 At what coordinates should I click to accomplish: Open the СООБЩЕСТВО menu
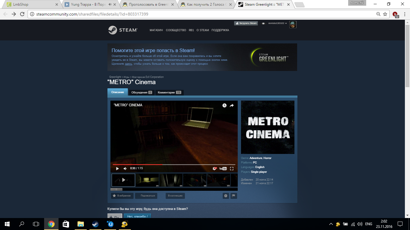tap(176, 30)
